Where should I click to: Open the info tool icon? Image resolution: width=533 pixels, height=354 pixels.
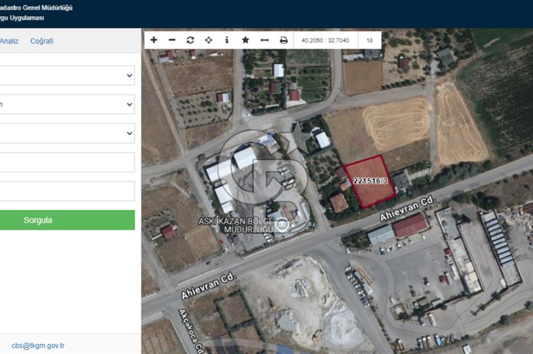click(227, 40)
